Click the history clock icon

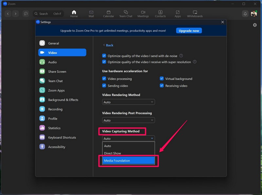point(26,14)
